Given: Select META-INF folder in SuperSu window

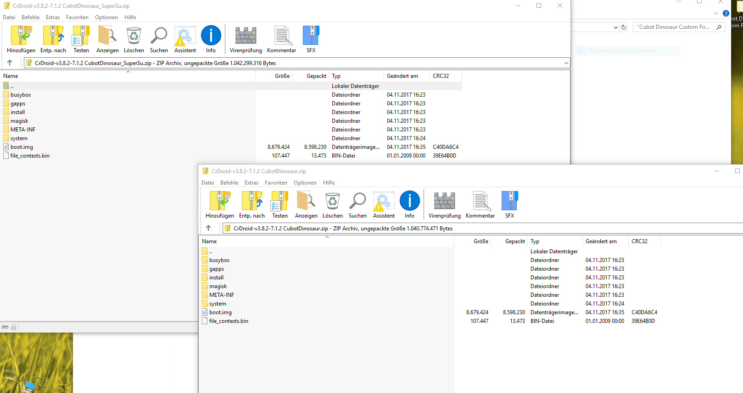Looking at the screenshot, I should [23, 130].
